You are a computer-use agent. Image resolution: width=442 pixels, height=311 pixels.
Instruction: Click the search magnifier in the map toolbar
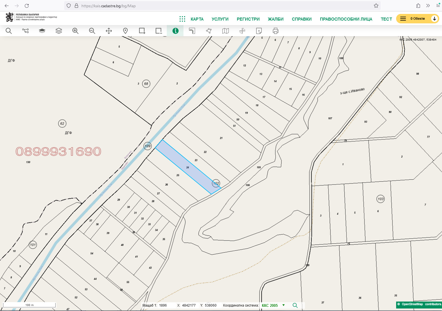9,31
